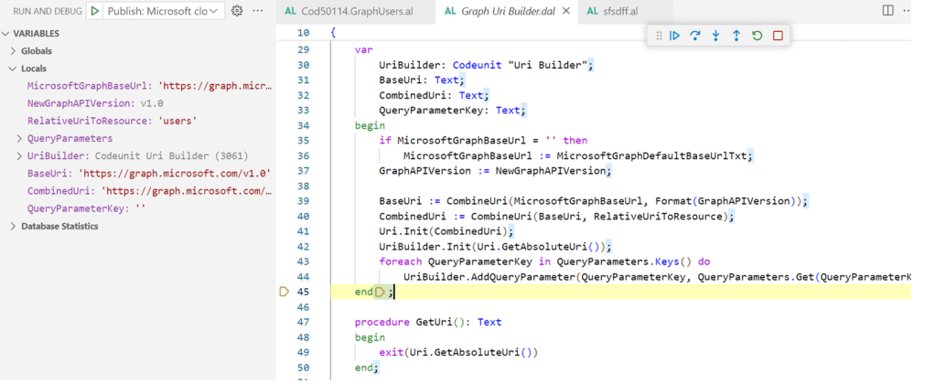Step Into in the debug toolbar

pyautogui.click(x=715, y=36)
